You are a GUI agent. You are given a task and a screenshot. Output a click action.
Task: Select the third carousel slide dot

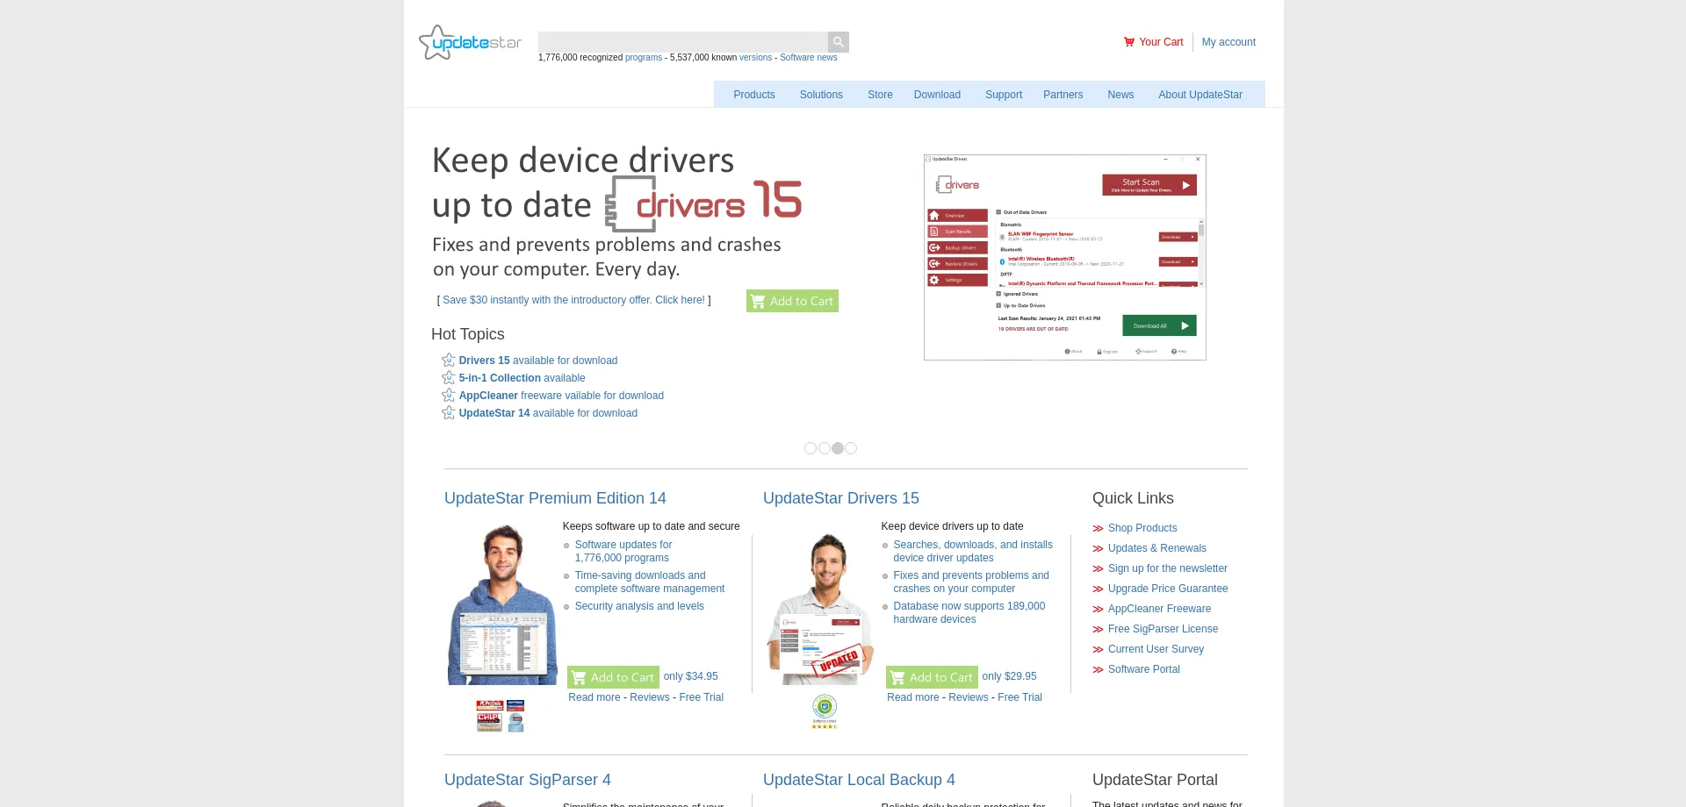click(x=838, y=448)
